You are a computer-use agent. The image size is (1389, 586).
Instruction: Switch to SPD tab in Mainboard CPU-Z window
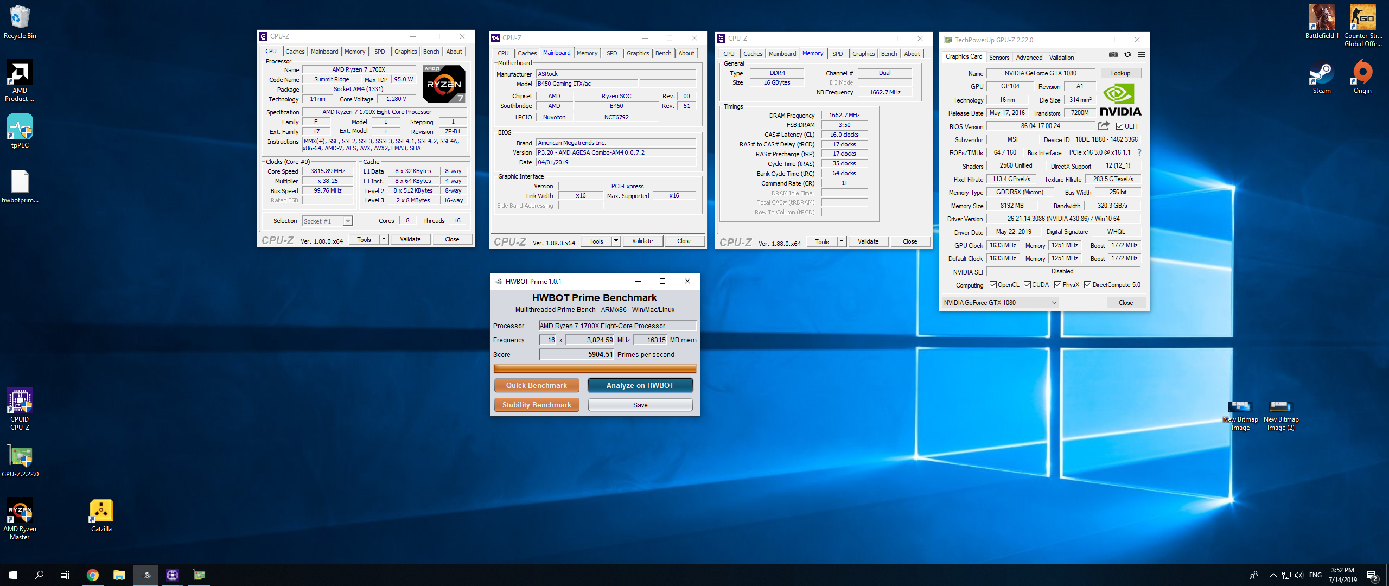[611, 53]
